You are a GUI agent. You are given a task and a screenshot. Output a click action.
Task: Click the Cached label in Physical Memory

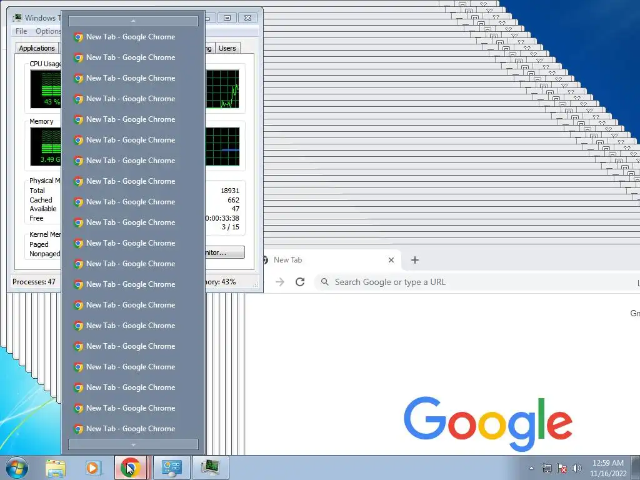pyautogui.click(x=41, y=200)
